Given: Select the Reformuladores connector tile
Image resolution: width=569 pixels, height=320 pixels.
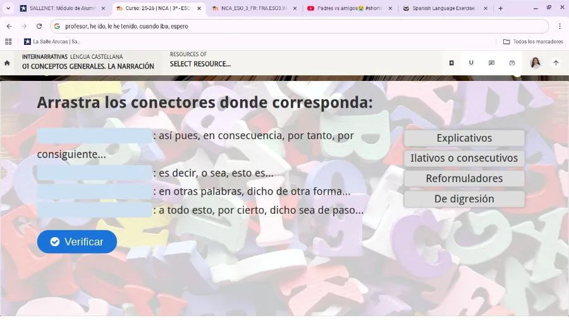Looking at the screenshot, I should click(464, 178).
